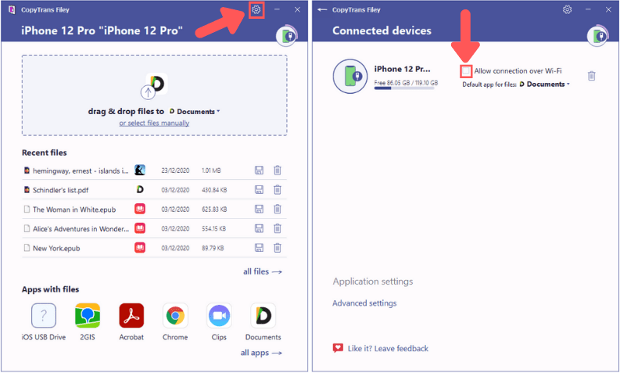Click device avatar icon in Connected devices header

[x=597, y=36]
